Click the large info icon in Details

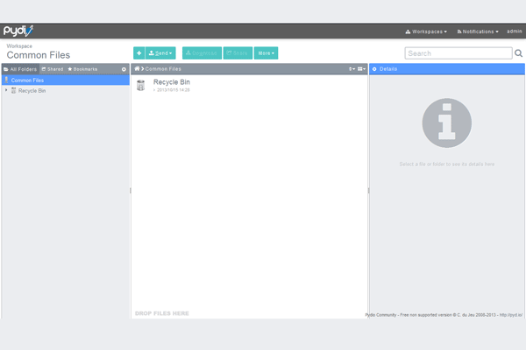[x=447, y=122]
